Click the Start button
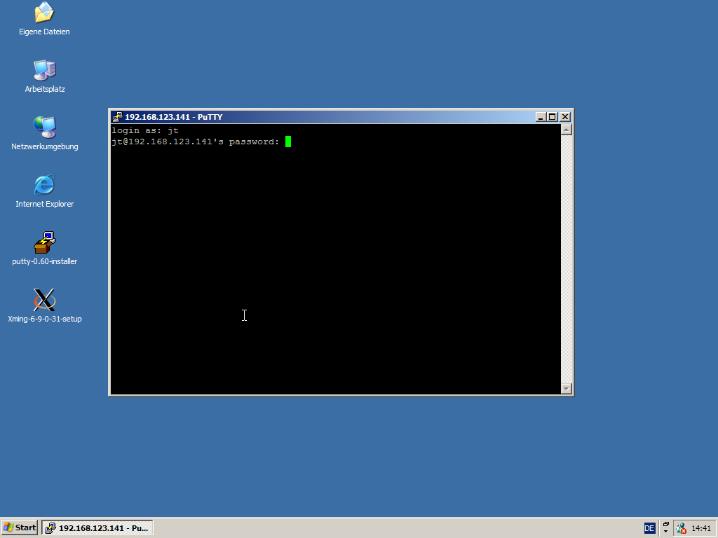The height and width of the screenshot is (538, 718). pyautogui.click(x=20, y=527)
